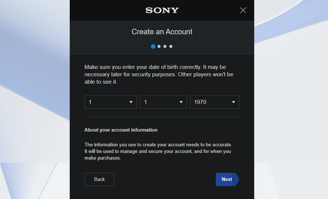Click the arrow on the year dropdown
This screenshot has height=199, width=328.
[233, 102]
